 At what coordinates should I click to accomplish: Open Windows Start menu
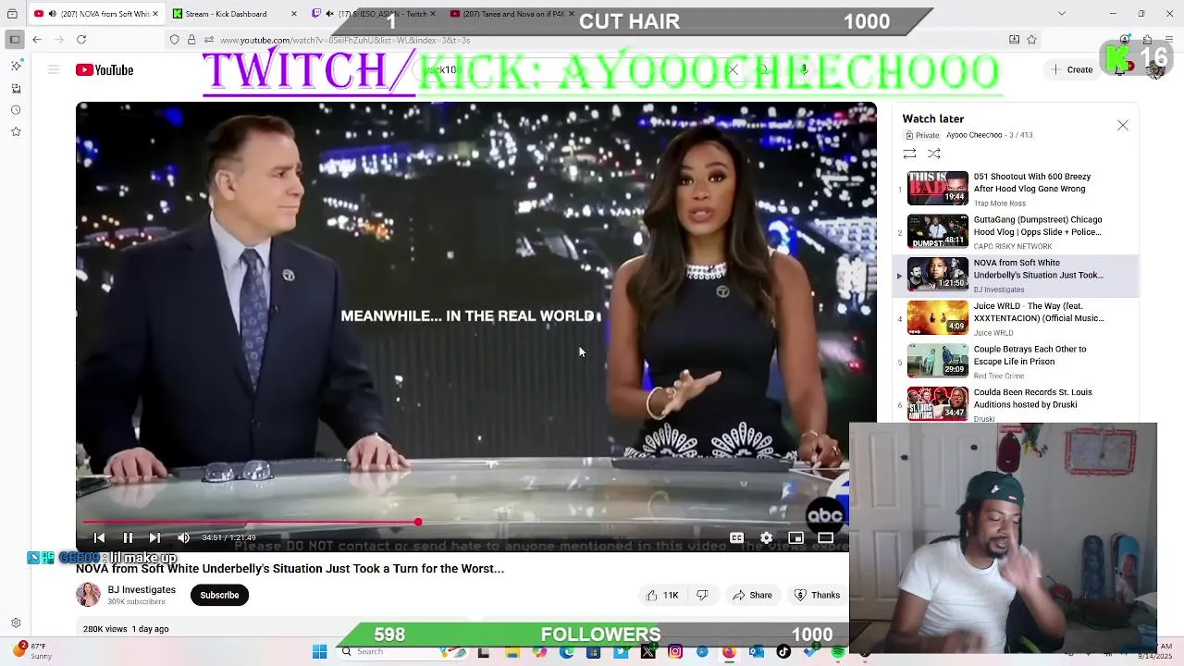point(319,652)
